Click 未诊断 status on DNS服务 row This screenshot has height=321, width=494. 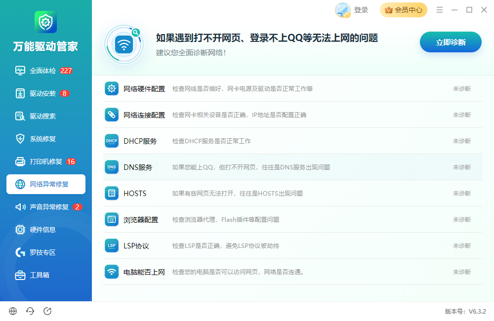point(462,167)
